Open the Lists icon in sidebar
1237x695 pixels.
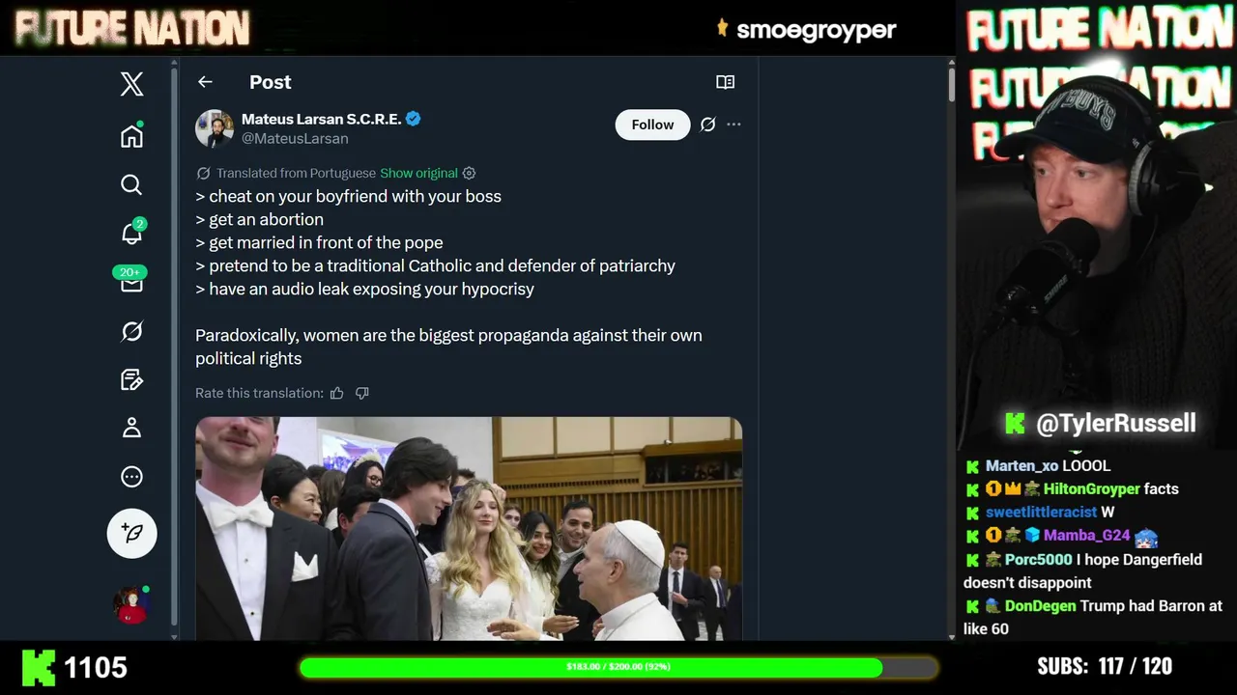click(x=132, y=379)
